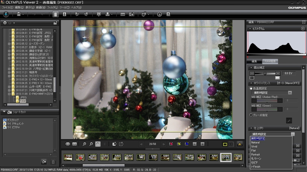Open the image editing icon beside RAW
Viewport: 307px width, 172px height.
[131, 14]
